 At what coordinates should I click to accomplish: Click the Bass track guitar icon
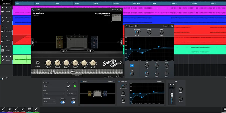tap(3, 21)
